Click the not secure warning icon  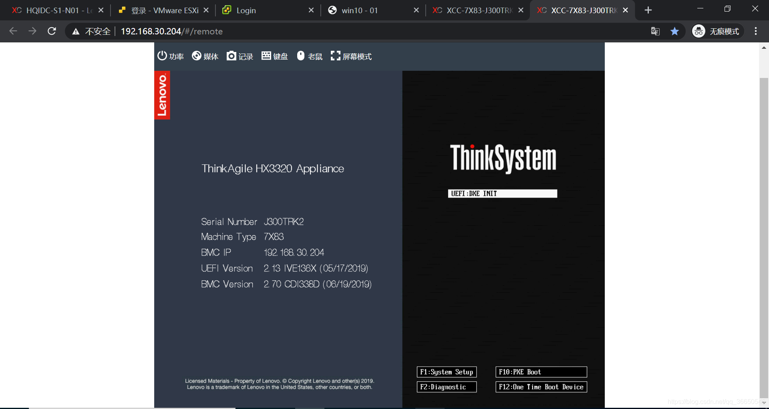pos(76,31)
